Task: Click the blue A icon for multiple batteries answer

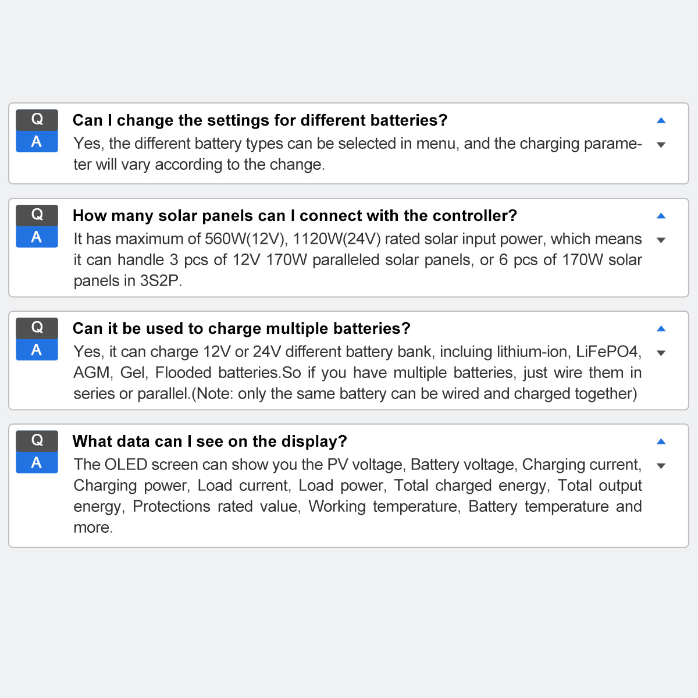Action: [x=37, y=350]
